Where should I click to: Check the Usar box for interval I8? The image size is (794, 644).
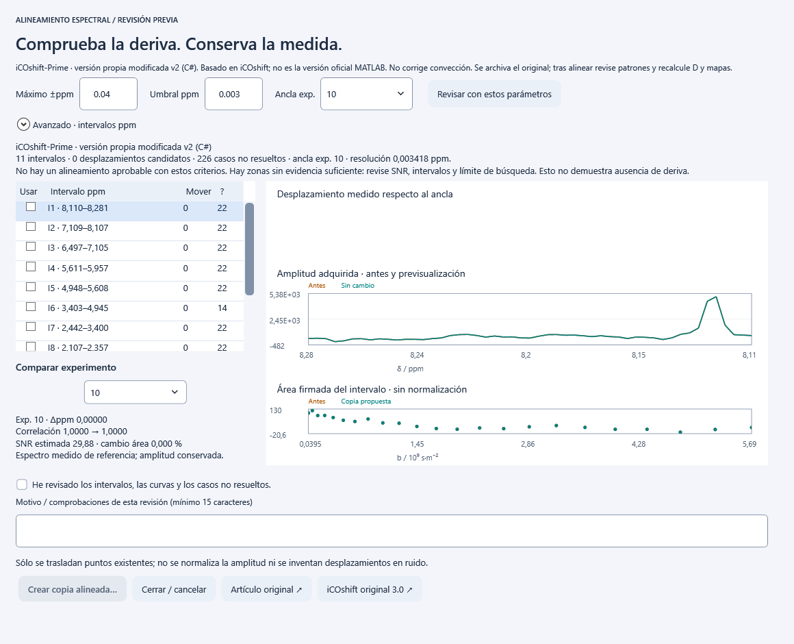(x=31, y=347)
